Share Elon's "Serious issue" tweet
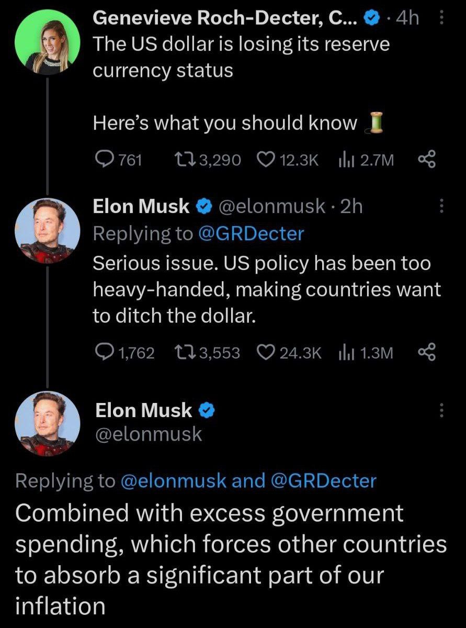Image resolution: width=466 pixels, height=628 pixels. (426, 353)
